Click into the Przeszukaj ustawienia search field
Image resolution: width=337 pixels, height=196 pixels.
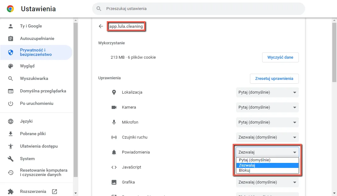point(199,8)
